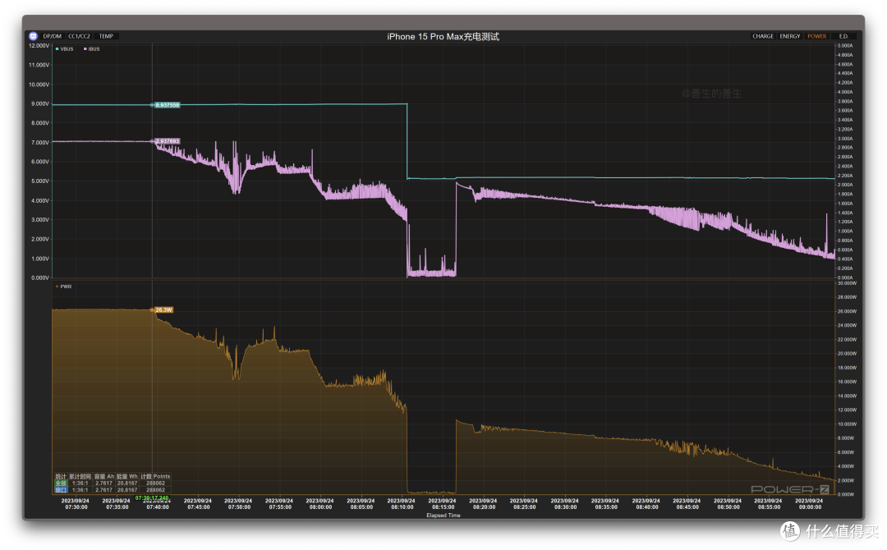Select the blue 窗口 statistics row label
The height and width of the screenshot is (550, 887).
61,490
